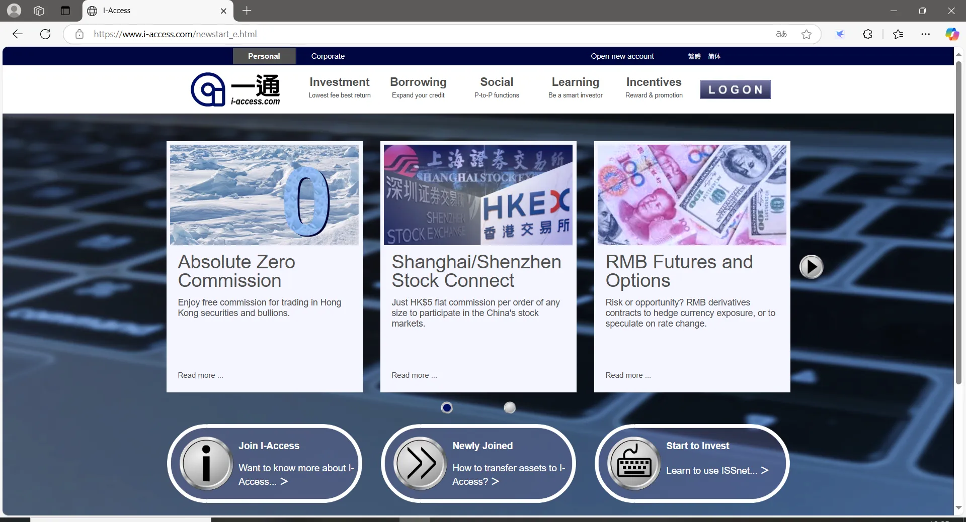The height and width of the screenshot is (522, 966).
Task: Click the site information lock icon
Action: pyautogui.click(x=79, y=34)
